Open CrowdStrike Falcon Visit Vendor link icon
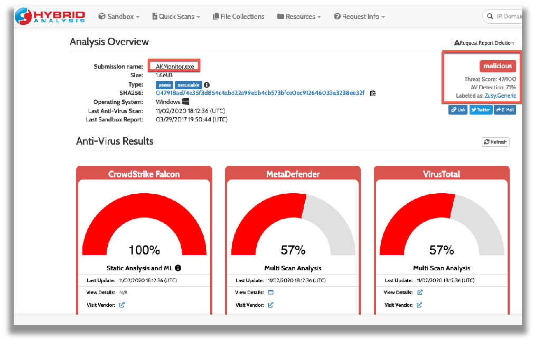The height and width of the screenshot is (340, 534). pyautogui.click(x=122, y=305)
